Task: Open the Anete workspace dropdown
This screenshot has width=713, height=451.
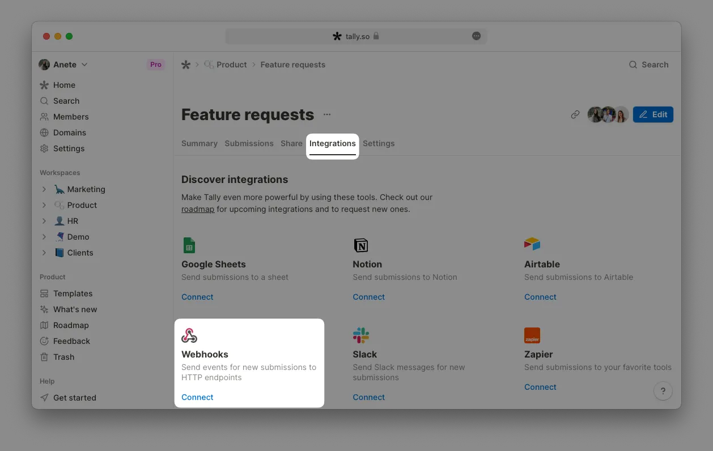Action: (63, 65)
